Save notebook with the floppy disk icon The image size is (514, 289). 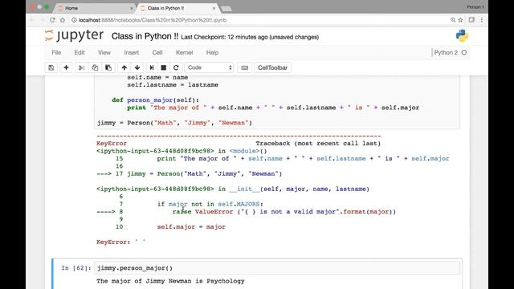click(51, 67)
